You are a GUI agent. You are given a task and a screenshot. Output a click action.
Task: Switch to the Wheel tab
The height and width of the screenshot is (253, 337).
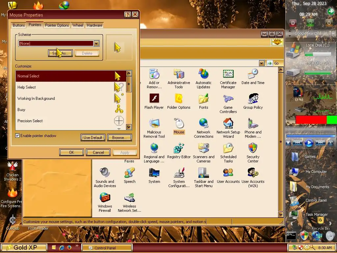(x=78, y=25)
